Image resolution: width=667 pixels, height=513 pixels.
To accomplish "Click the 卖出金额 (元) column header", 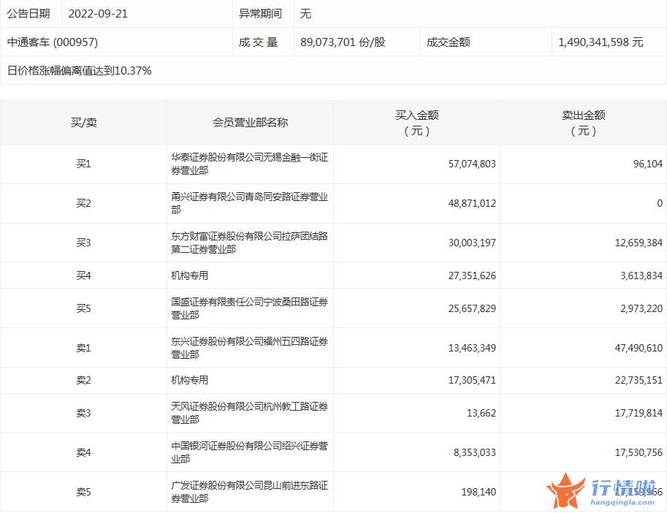I will (x=584, y=123).
